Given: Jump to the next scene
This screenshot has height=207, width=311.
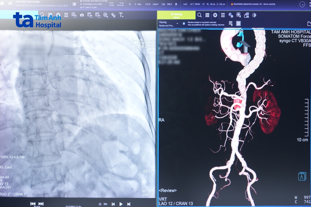Looking at the screenshot, I should coord(41,204).
